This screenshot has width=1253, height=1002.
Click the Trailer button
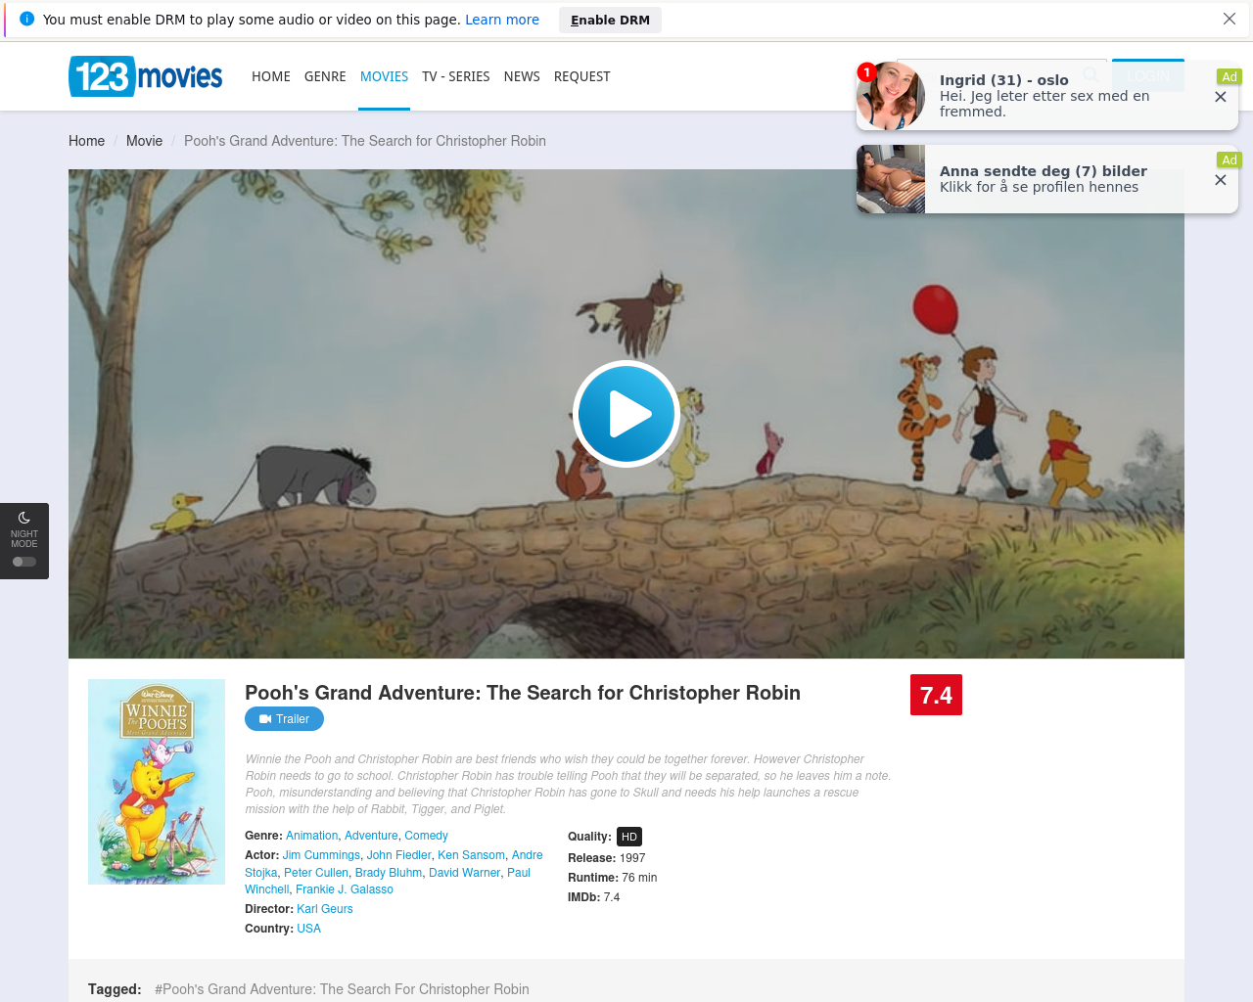(284, 719)
